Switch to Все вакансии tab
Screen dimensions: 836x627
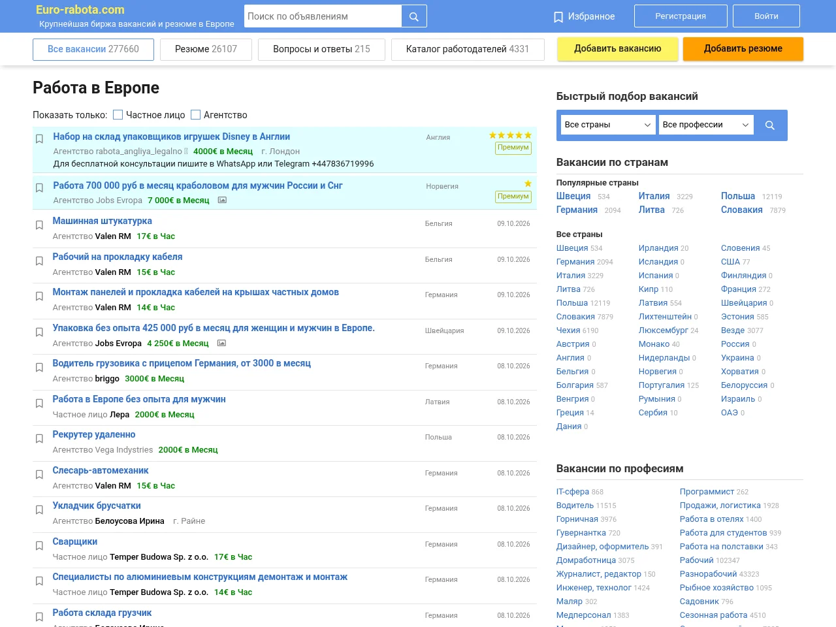93,50
